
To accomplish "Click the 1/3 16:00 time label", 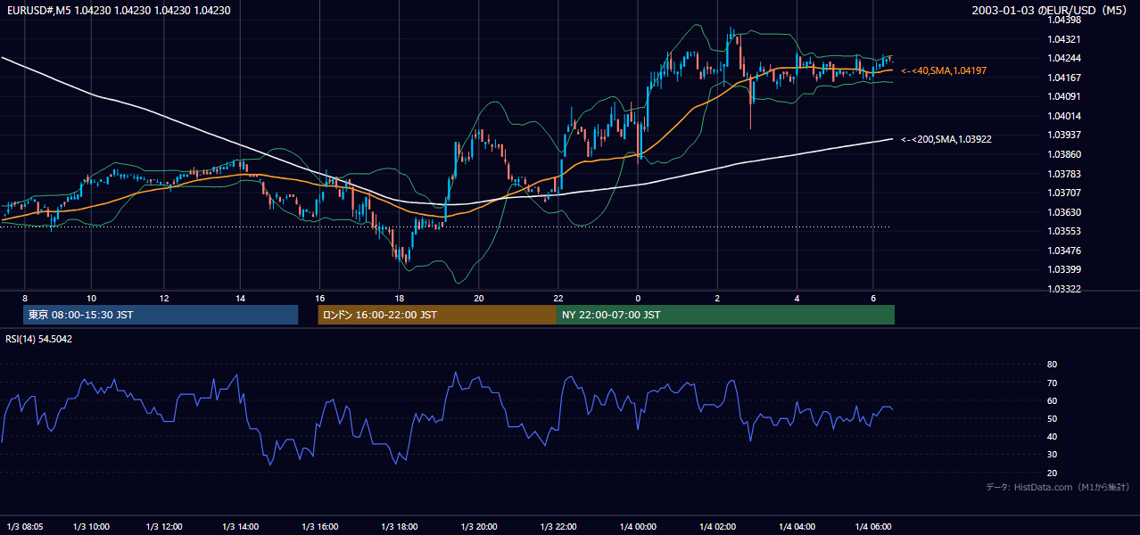I will pos(319,527).
